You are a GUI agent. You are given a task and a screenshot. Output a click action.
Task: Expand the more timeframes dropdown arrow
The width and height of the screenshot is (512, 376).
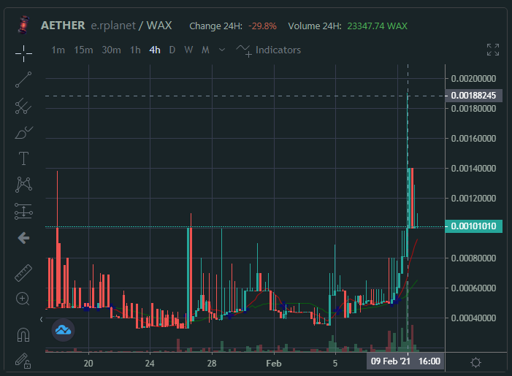pyautogui.click(x=222, y=50)
